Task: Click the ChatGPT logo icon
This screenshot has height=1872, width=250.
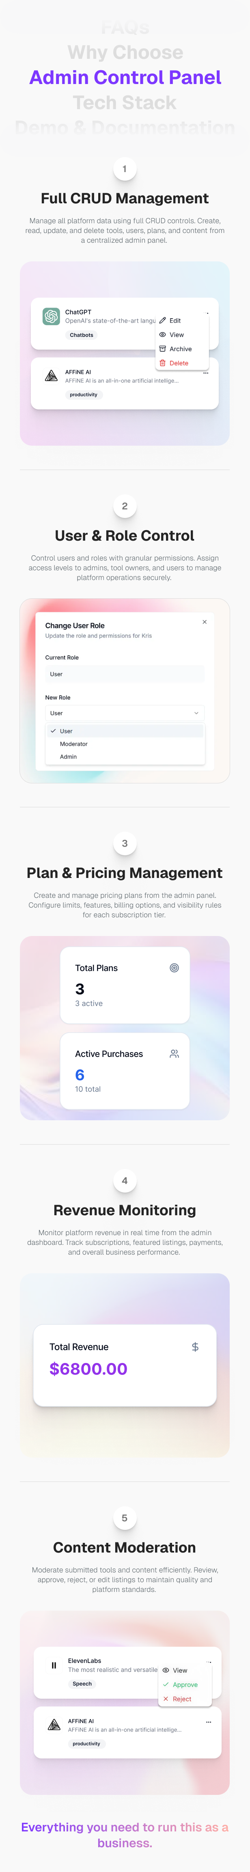Action: coord(51,316)
